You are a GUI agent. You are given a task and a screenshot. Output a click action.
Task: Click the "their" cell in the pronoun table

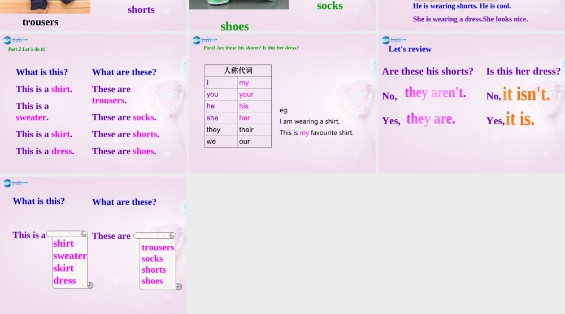254,130
